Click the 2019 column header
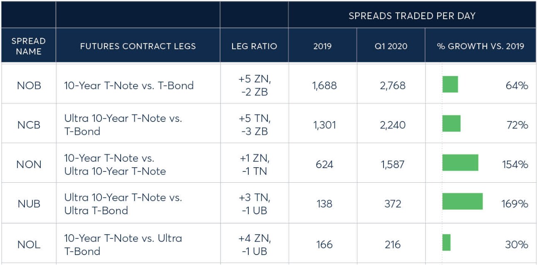The height and width of the screenshot is (265, 537). (x=322, y=46)
